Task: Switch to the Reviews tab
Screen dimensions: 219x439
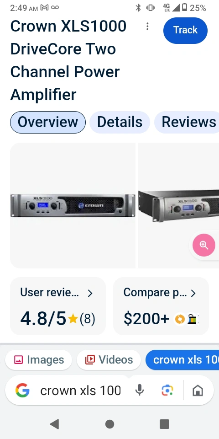Action: tap(187, 122)
